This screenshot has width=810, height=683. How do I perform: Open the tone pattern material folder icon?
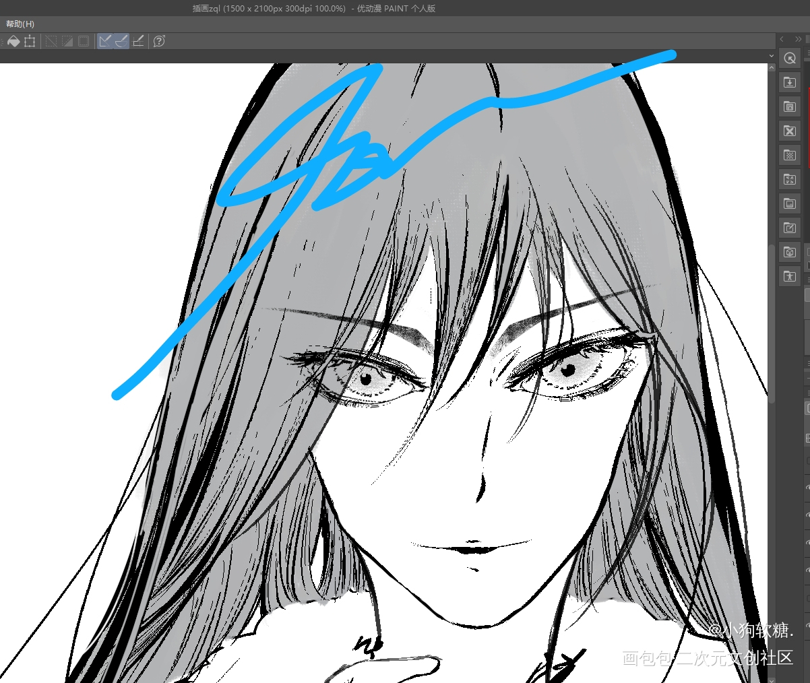[x=790, y=155]
